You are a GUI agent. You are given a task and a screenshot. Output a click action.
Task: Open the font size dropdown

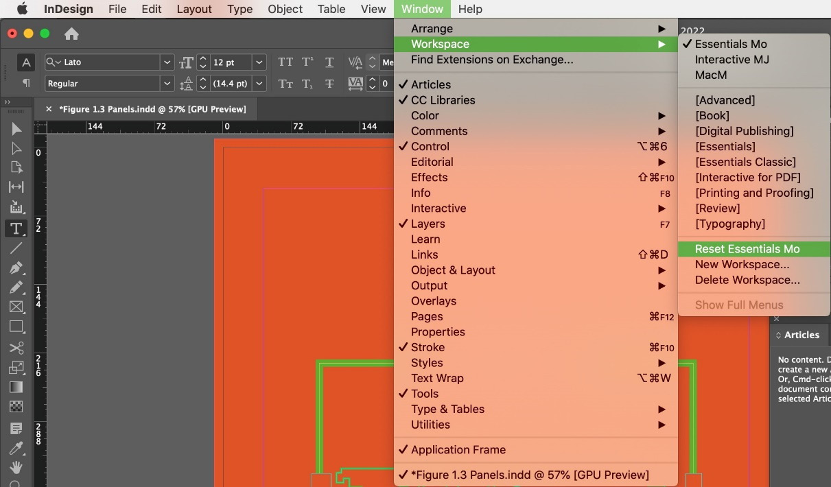point(259,62)
